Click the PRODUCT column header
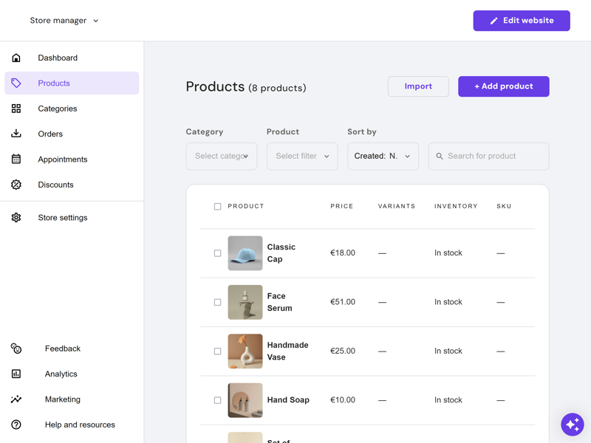This screenshot has height=443, width=591. click(x=246, y=206)
